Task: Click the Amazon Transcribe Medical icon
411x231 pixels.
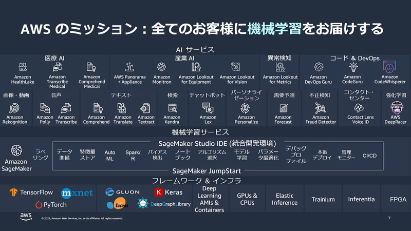Action: [57, 67]
